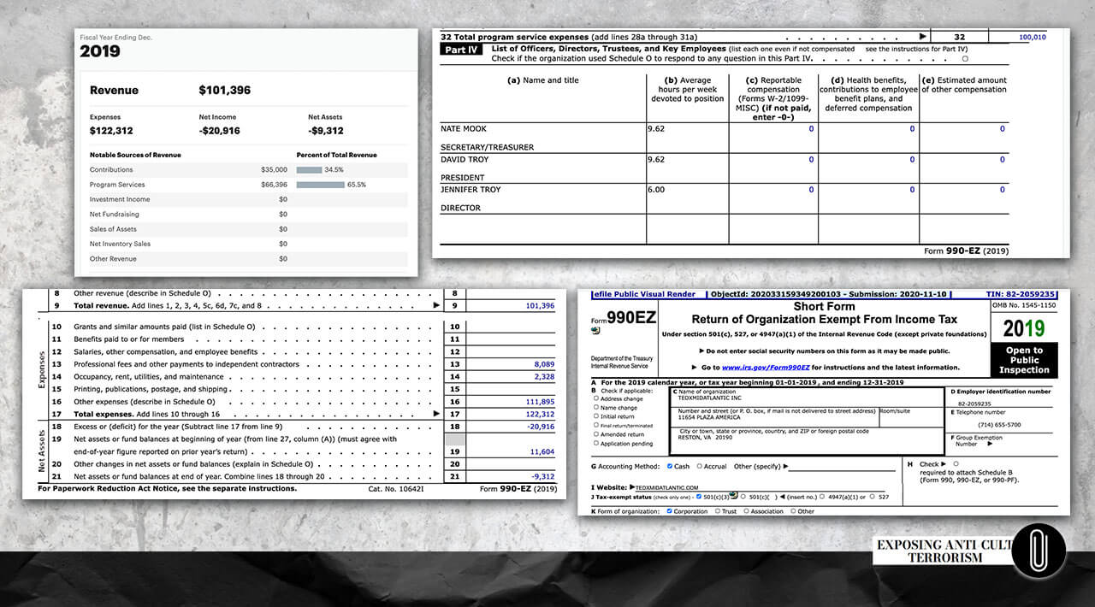Select the Amended return option
The height and width of the screenshot is (607, 1095).
tap(596, 434)
